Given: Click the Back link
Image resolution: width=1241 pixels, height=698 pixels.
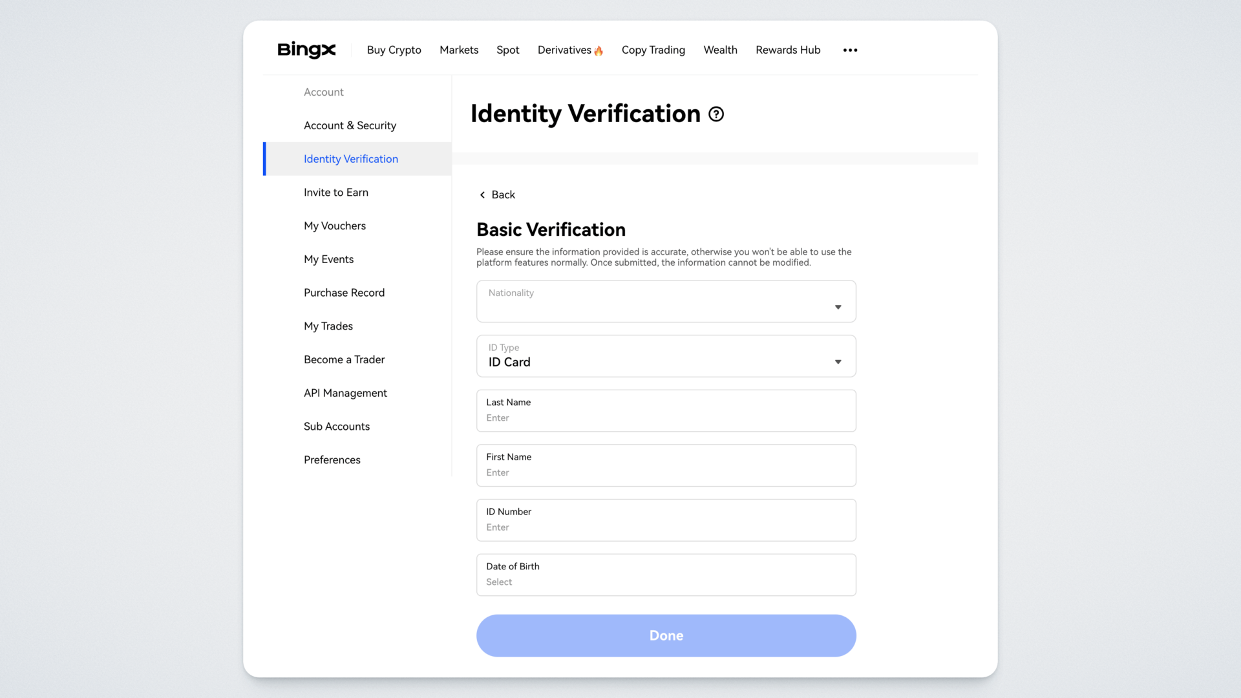Looking at the screenshot, I should pos(503,195).
